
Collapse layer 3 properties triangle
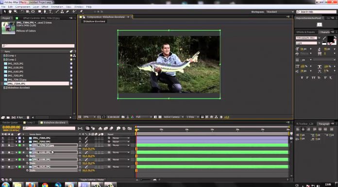(17, 145)
